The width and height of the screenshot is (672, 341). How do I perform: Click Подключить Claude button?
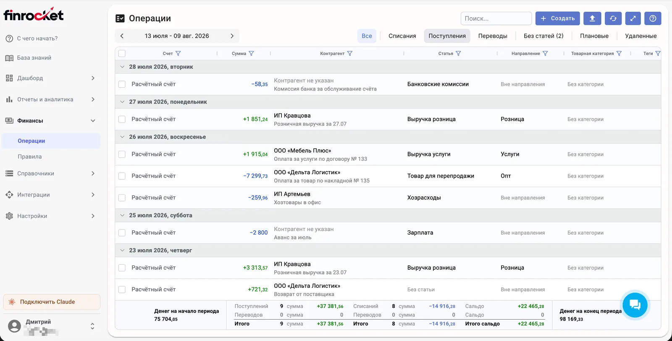click(x=52, y=302)
